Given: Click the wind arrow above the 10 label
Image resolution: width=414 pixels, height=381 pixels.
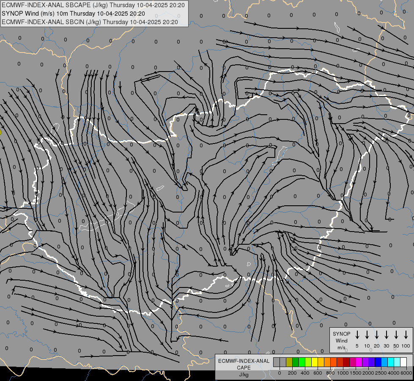Looking at the screenshot, I should point(367,335).
